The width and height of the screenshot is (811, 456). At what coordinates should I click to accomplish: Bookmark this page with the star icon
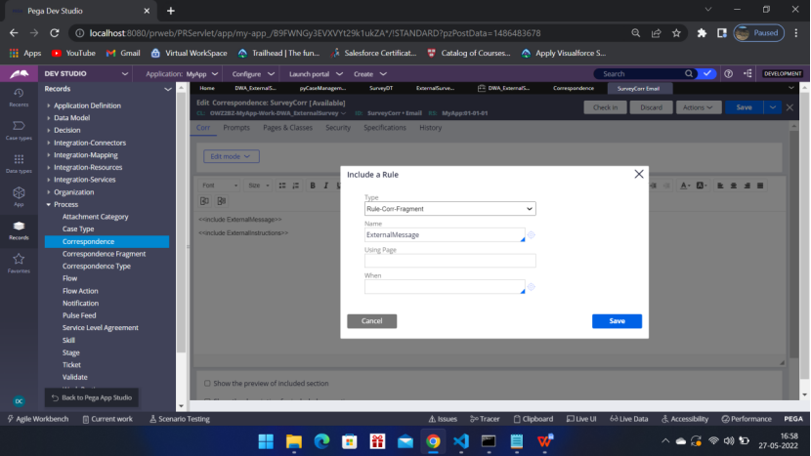(x=676, y=33)
